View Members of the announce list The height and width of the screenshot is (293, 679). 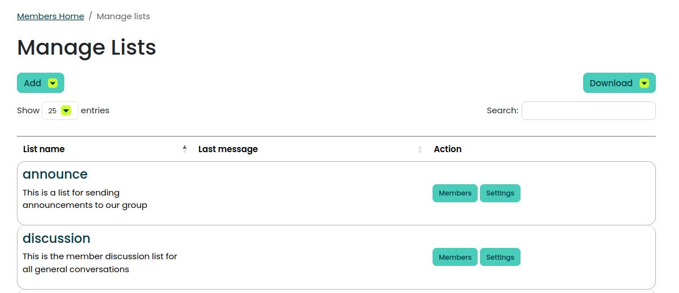(x=455, y=193)
